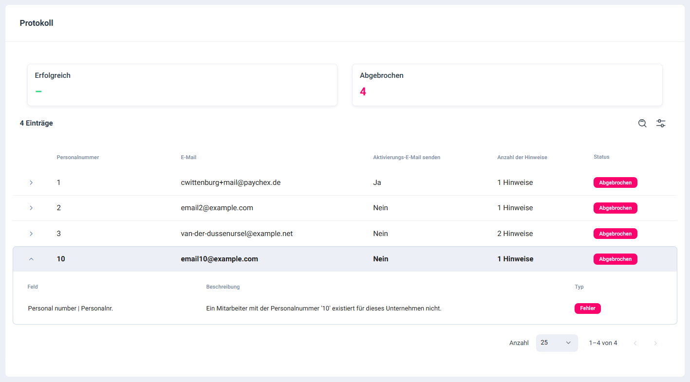
Task: Click Abgebrochen badge for cwittenburg+mail@paychex.de
Action: pos(615,182)
